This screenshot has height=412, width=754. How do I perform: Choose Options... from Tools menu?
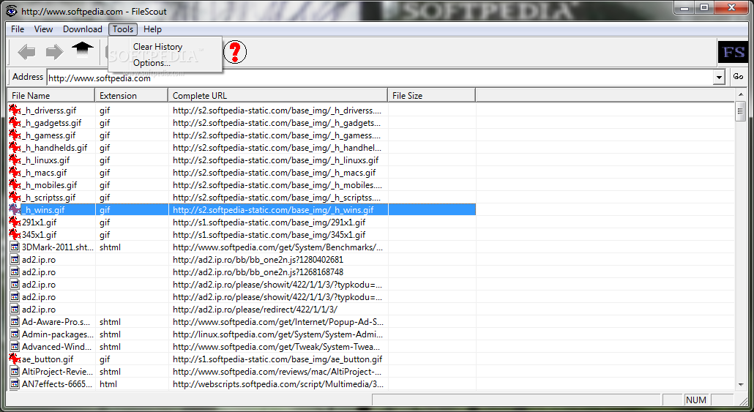tap(152, 63)
